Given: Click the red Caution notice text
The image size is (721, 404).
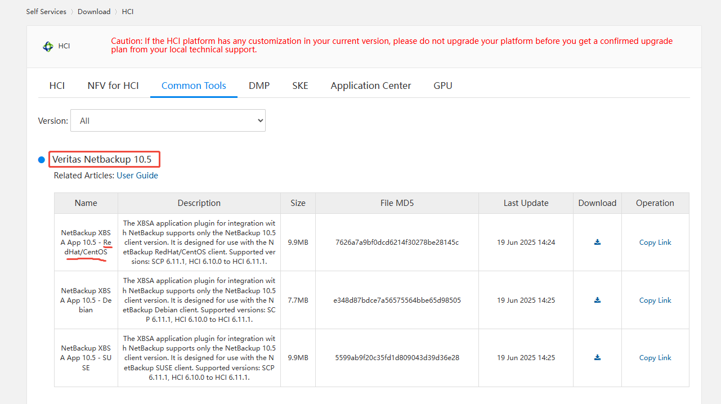Looking at the screenshot, I should (392, 45).
